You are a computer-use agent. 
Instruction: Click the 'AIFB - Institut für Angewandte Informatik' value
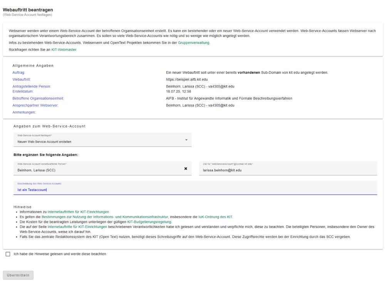tap(229, 98)
